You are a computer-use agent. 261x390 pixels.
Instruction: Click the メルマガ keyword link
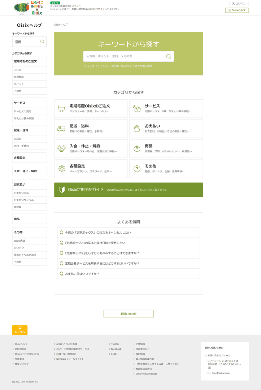click(89, 66)
